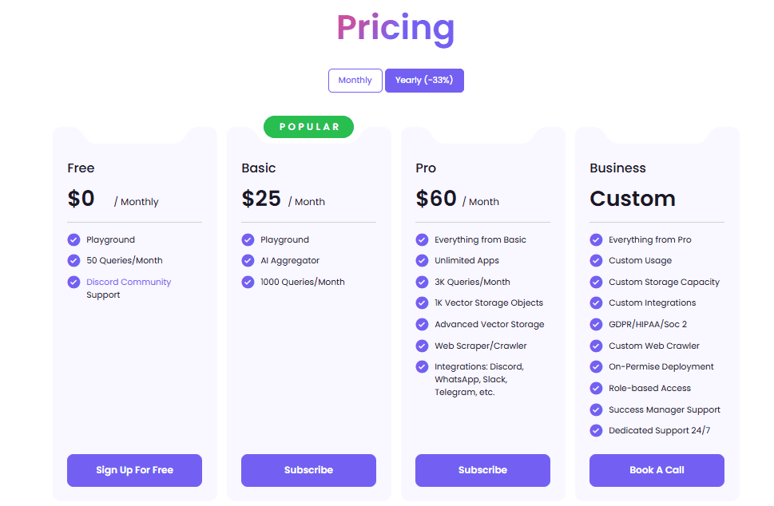Click Sign Up For Free
The image size is (774, 506).
(x=133, y=470)
